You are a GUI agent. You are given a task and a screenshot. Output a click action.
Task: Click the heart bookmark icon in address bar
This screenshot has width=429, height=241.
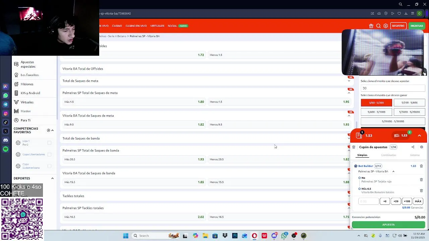399,13
